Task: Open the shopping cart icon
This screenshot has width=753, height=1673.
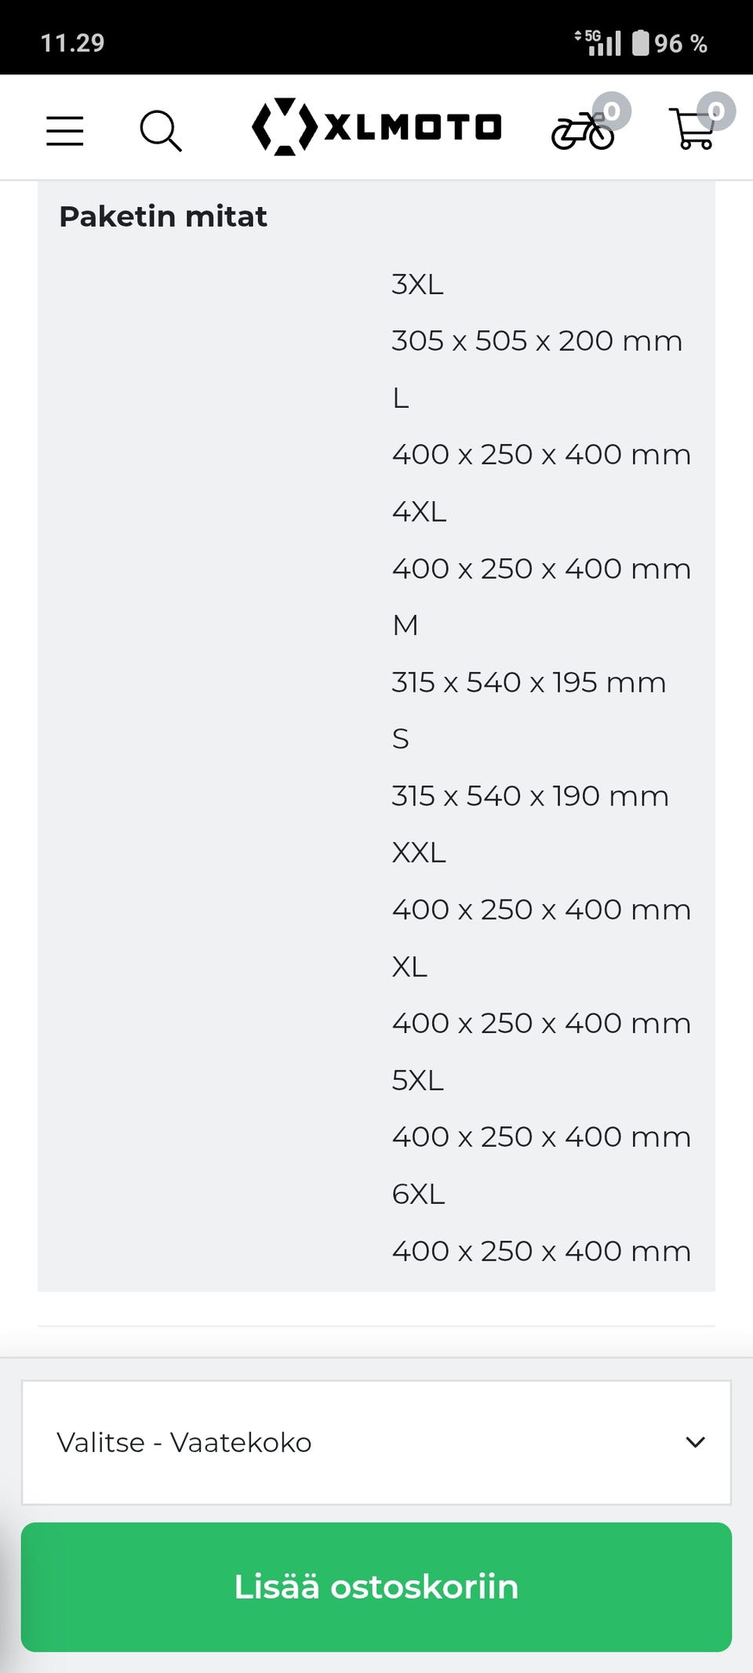Action: pos(692,129)
